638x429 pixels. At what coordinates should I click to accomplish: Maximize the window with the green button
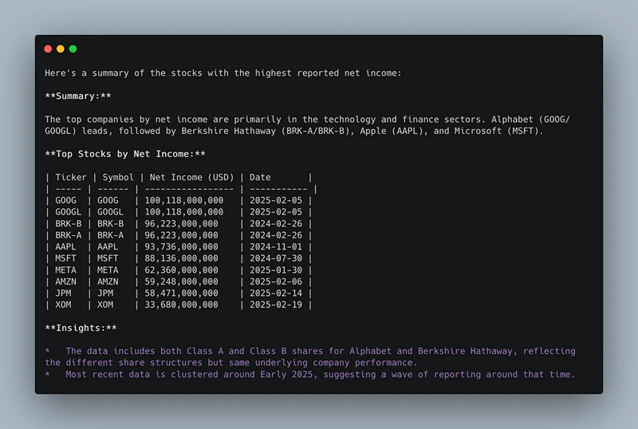click(x=73, y=49)
